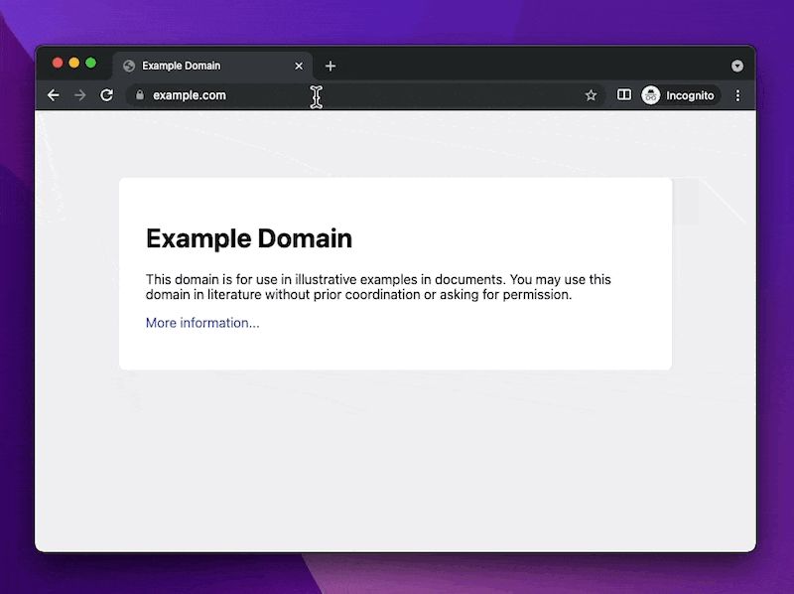This screenshot has height=594, width=794.
Task: Reload the example.com page
Action: [x=106, y=95]
